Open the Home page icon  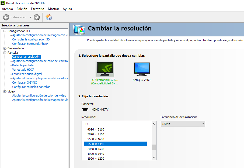(x=49, y=17)
